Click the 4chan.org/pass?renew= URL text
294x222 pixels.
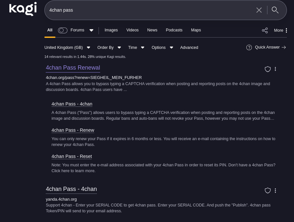pyautogui.click(x=94, y=78)
